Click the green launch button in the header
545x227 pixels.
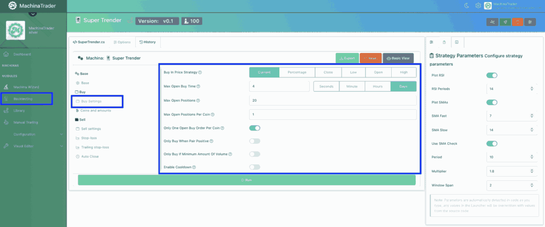[x=505, y=22]
